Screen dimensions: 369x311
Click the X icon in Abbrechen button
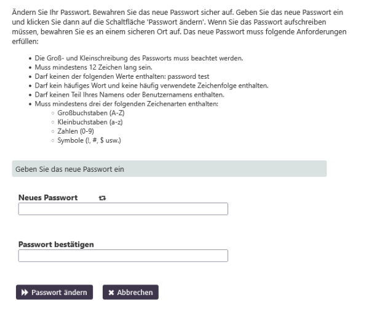pos(111,293)
